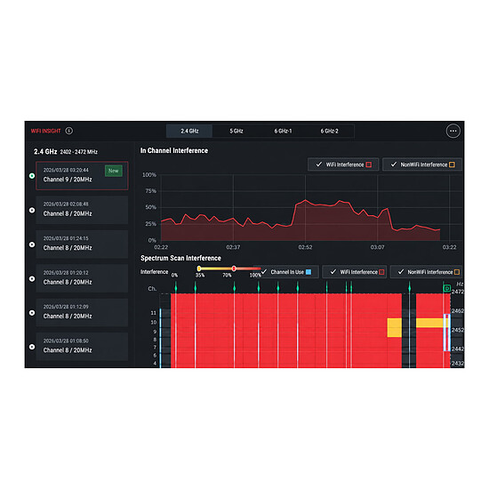489x489 pixels.
Task: Select radio for 01:08:50 Channel 8 scan
Action: [x=32, y=347]
